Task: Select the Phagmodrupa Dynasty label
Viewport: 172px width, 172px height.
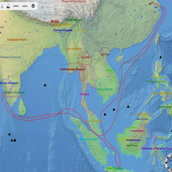Action: coord(74,1)
